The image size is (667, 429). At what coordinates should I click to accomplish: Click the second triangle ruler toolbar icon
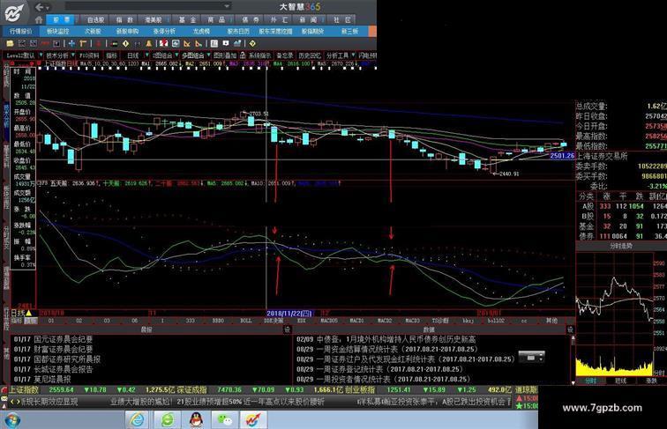[x=199, y=43]
